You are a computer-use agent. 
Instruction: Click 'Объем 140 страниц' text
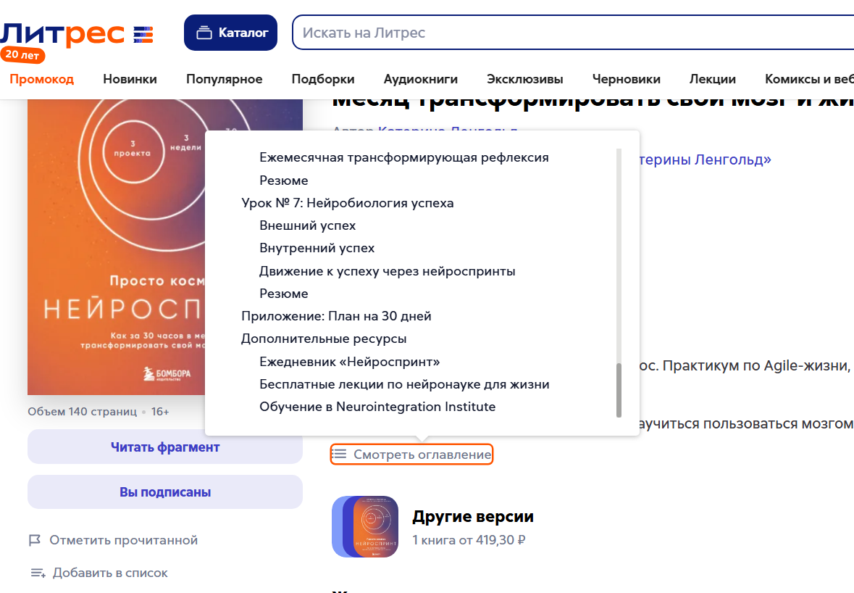(x=83, y=412)
